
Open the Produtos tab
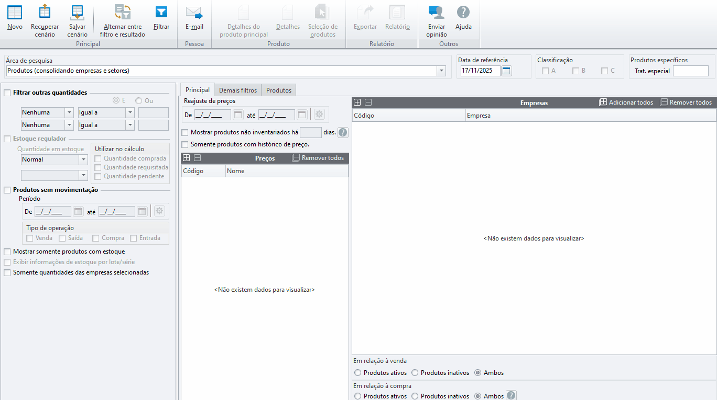[x=278, y=90]
